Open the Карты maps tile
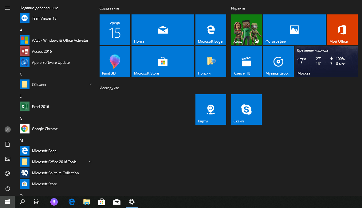The height and width of the screenshot is (208, 362). tap(211, 110)
